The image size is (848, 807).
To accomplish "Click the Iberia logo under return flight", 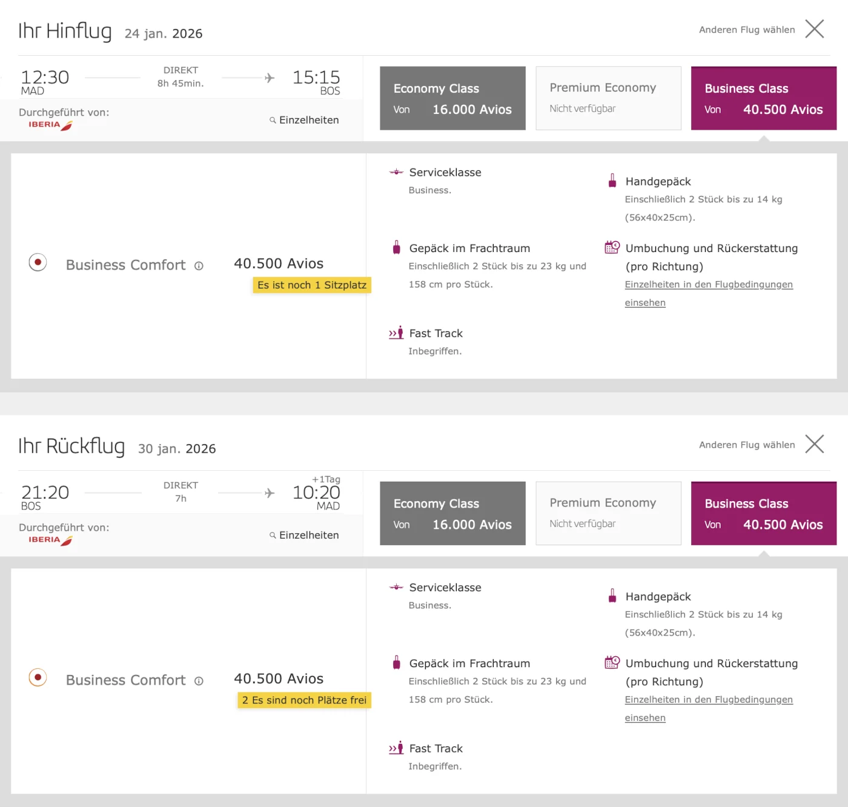I will 50,540.
